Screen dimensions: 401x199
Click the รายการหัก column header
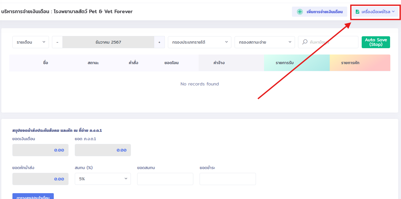click(350, 63)
